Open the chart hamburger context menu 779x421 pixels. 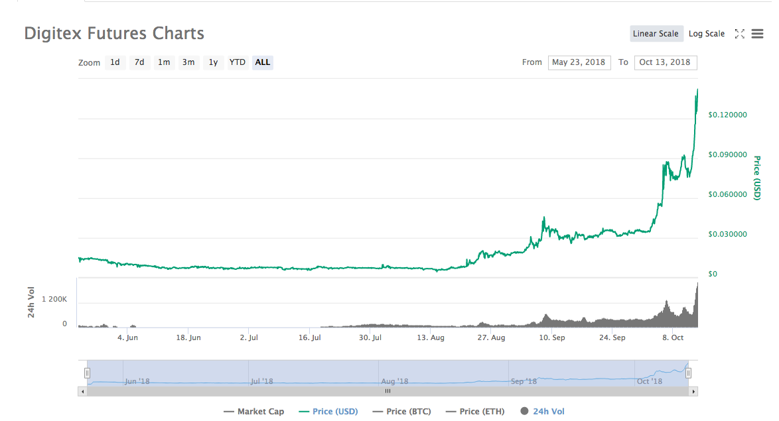point(757,34)
